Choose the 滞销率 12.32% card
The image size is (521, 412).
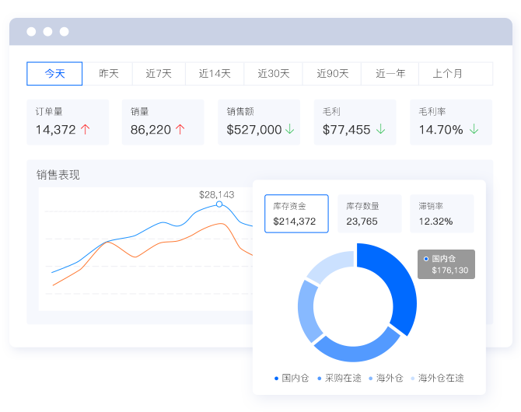[x=442, y=214]
